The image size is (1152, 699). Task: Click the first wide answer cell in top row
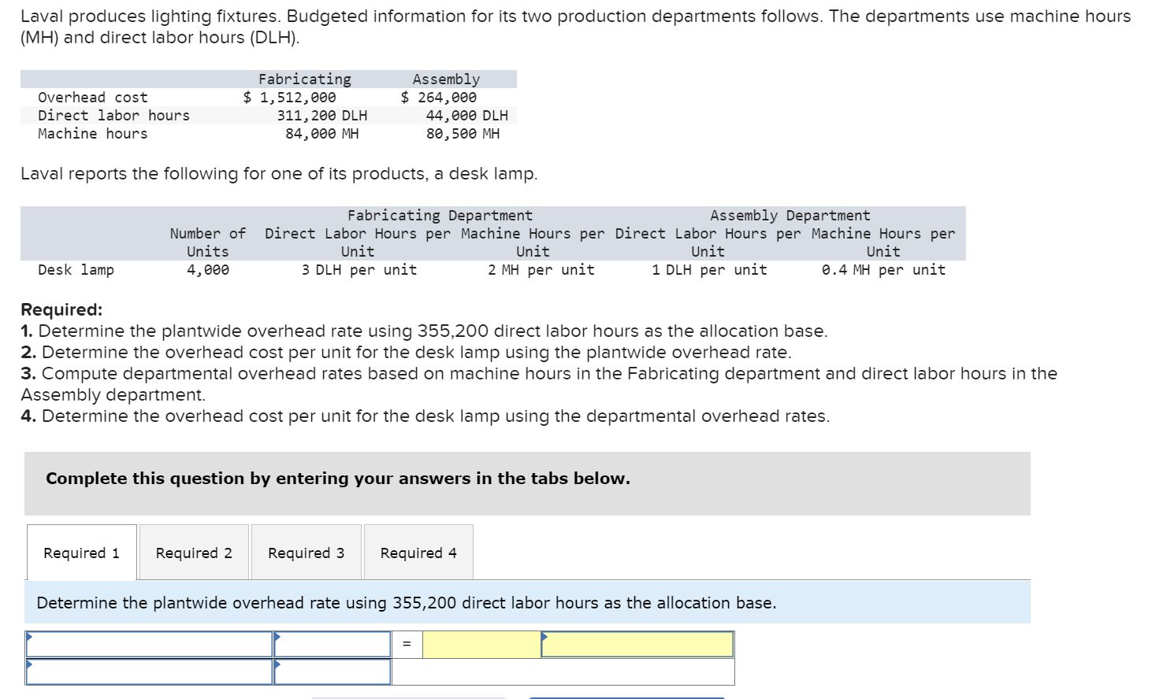(x=150, y=644)
